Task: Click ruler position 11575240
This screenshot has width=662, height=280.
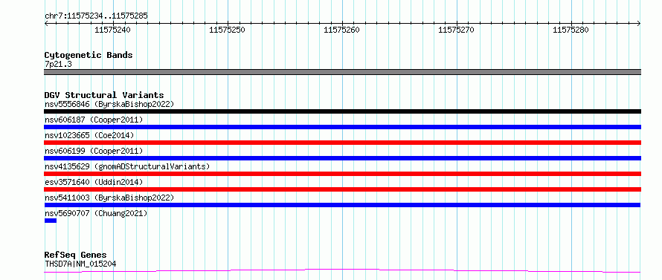Action: 112,30
